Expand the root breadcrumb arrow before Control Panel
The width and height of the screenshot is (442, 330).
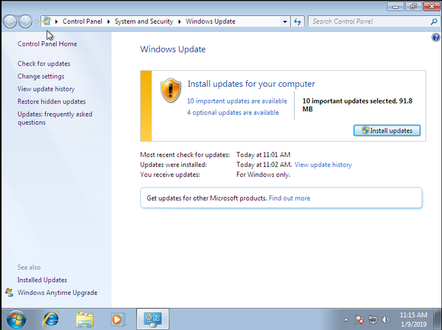56,21
